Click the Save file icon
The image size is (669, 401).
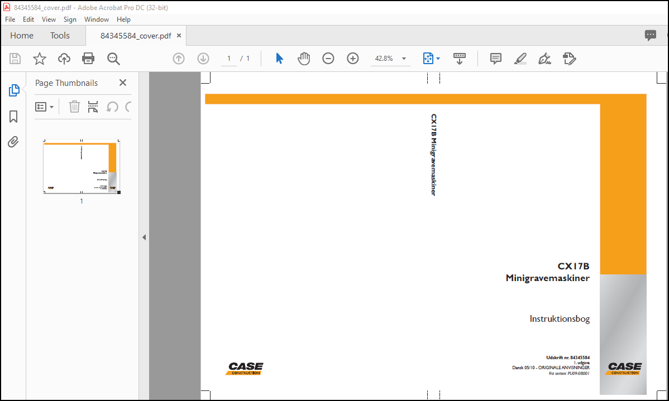[15, 59]
